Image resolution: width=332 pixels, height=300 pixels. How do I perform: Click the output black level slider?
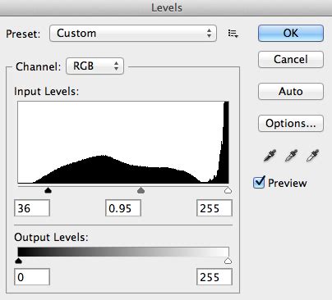click(x=18, y=261)
